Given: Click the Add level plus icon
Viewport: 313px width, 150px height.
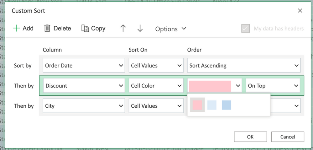Looking at the screenshot, I should [x=16, y=28].
